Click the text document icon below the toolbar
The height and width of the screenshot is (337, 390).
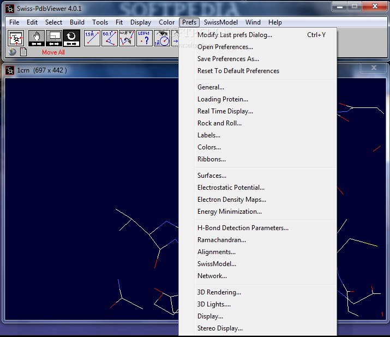click(x=23, y=52)
